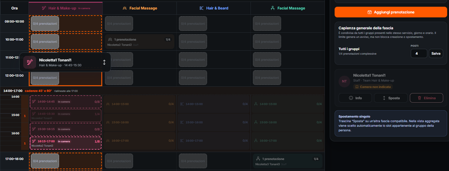The width and height of the screenshot is (449, 171).
Task: Click the Camera non indicata badge
Action: click(x=373, y=86)
